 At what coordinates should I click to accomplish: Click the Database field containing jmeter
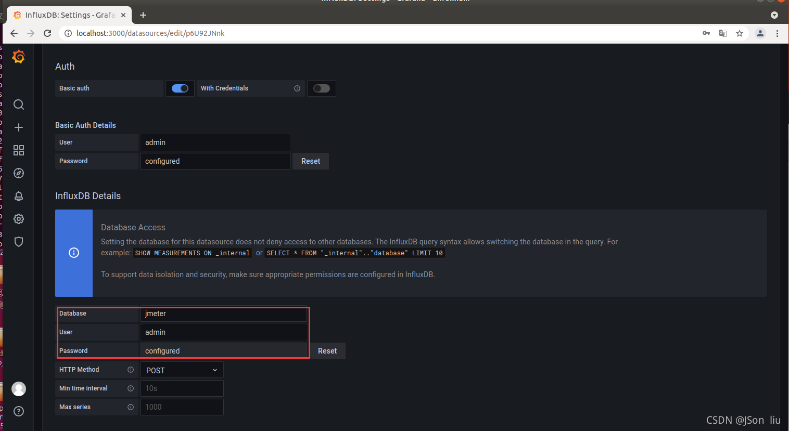pos(224,314)
